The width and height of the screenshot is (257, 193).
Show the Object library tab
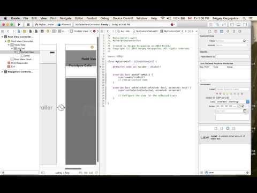point(228,128)
